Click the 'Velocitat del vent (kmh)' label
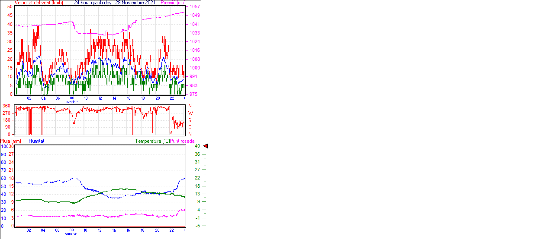 tap(39, 3)
